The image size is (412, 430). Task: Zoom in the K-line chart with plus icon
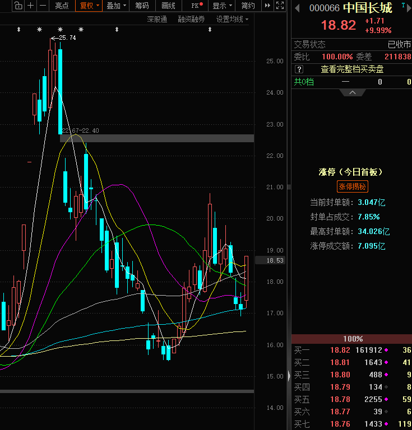click(30, 6)
